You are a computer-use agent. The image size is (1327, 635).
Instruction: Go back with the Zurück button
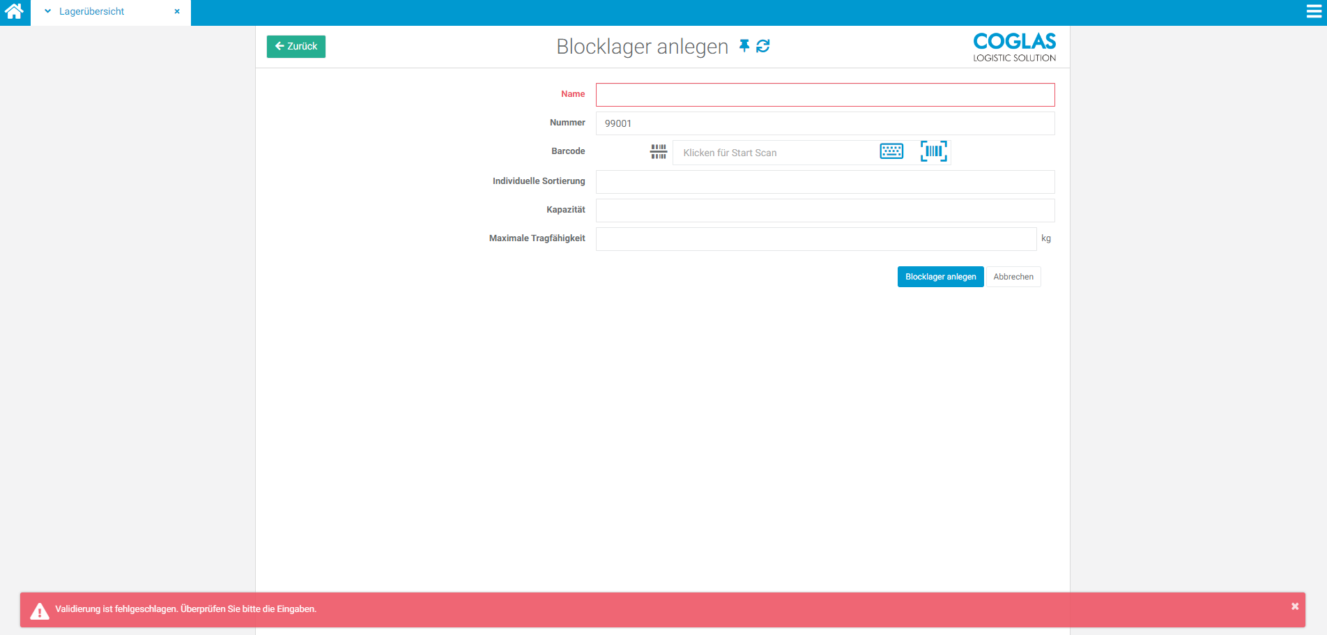(296, 47)
